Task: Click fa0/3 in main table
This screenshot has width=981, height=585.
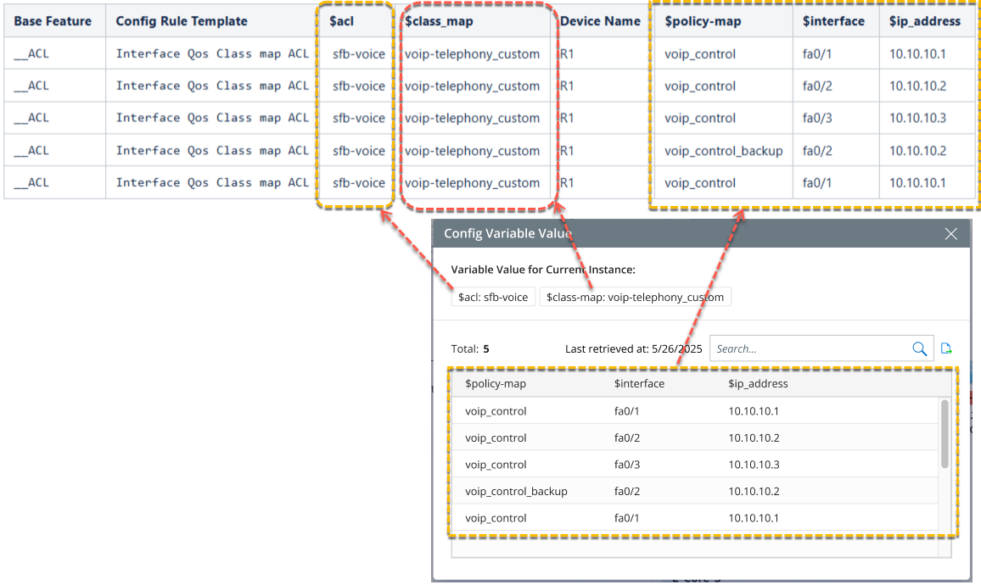Action: tap(817, 118)
